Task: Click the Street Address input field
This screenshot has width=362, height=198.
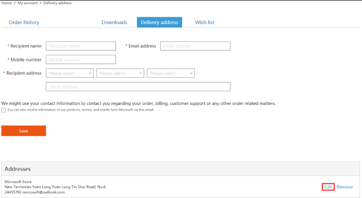Action: [x=138, y=87]
